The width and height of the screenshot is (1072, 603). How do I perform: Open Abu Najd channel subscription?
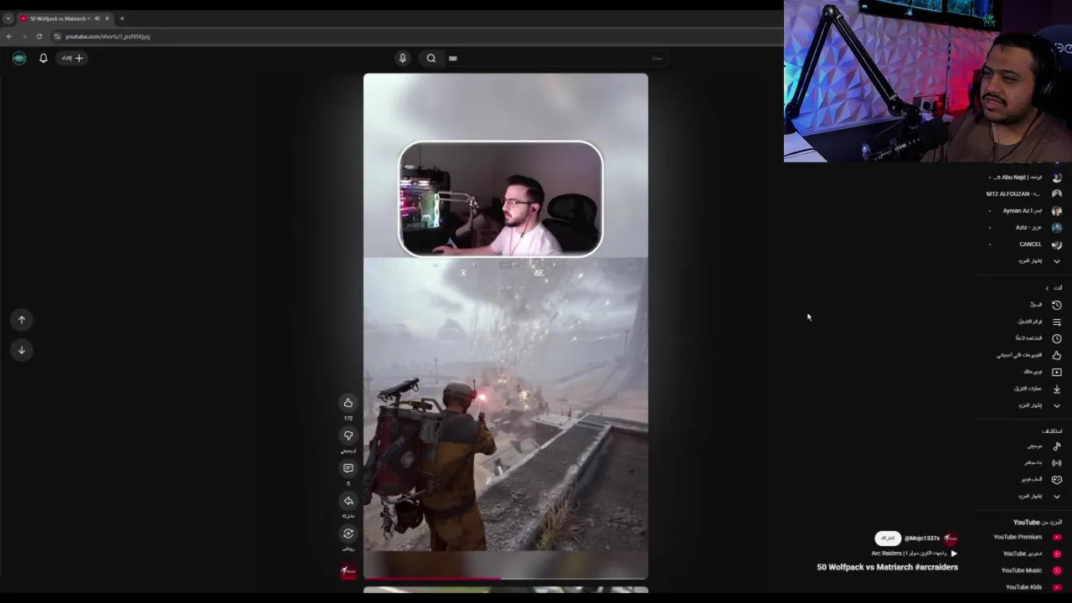click(x=1025, y=178)
